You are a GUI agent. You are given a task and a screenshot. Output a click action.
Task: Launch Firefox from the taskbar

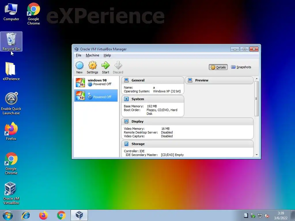(44, 215)
